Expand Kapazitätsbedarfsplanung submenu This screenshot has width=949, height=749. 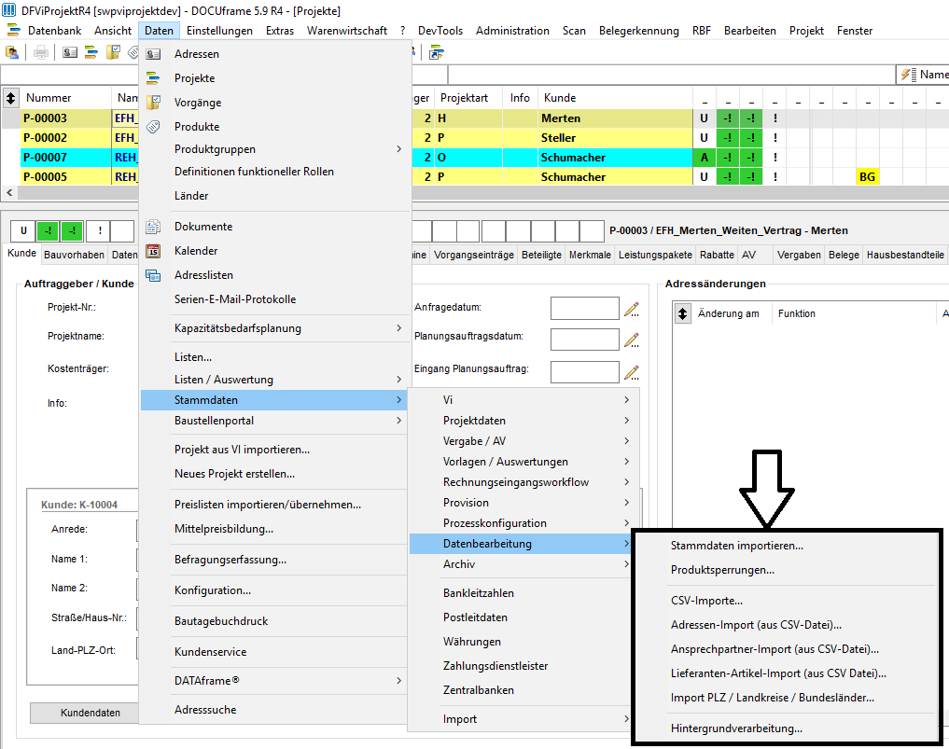pyautogui.click(x=398, y=328)
